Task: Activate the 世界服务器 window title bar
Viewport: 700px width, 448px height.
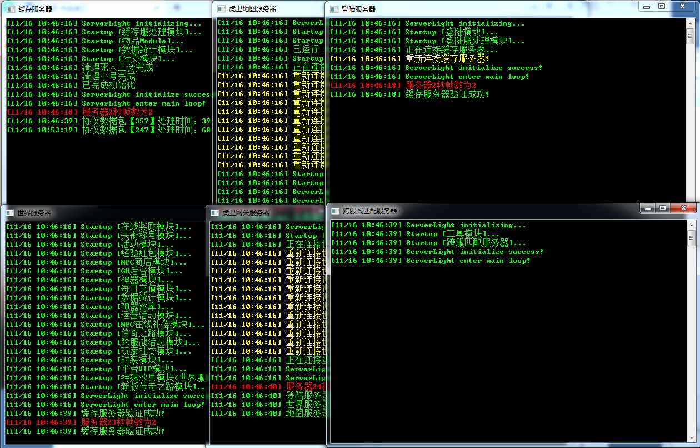Action: click(x=34, y=213)
